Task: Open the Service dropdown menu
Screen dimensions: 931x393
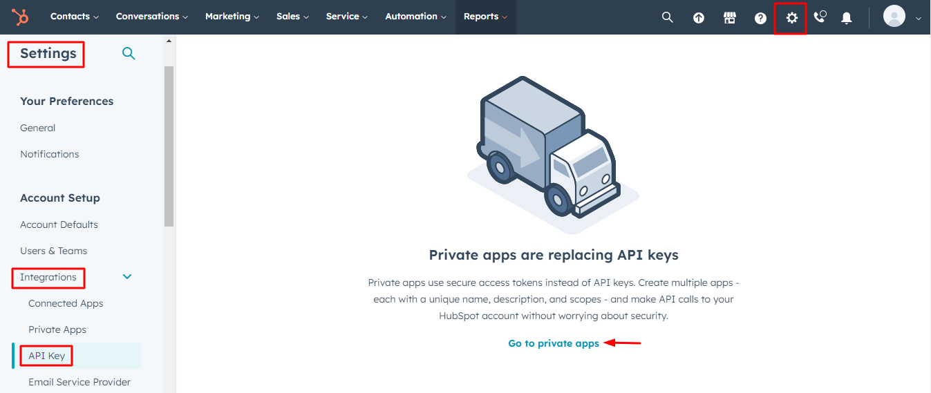Action: coord(347,17)
